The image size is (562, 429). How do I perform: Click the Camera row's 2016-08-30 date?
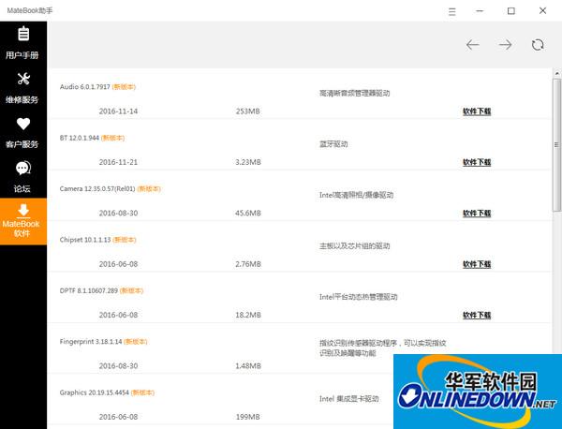(118, 213)
